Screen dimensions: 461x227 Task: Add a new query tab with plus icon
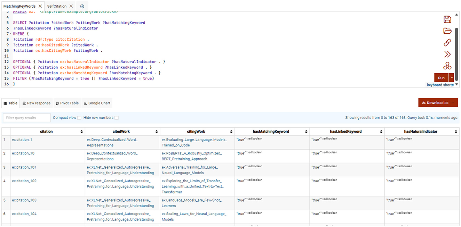[82, 6]
